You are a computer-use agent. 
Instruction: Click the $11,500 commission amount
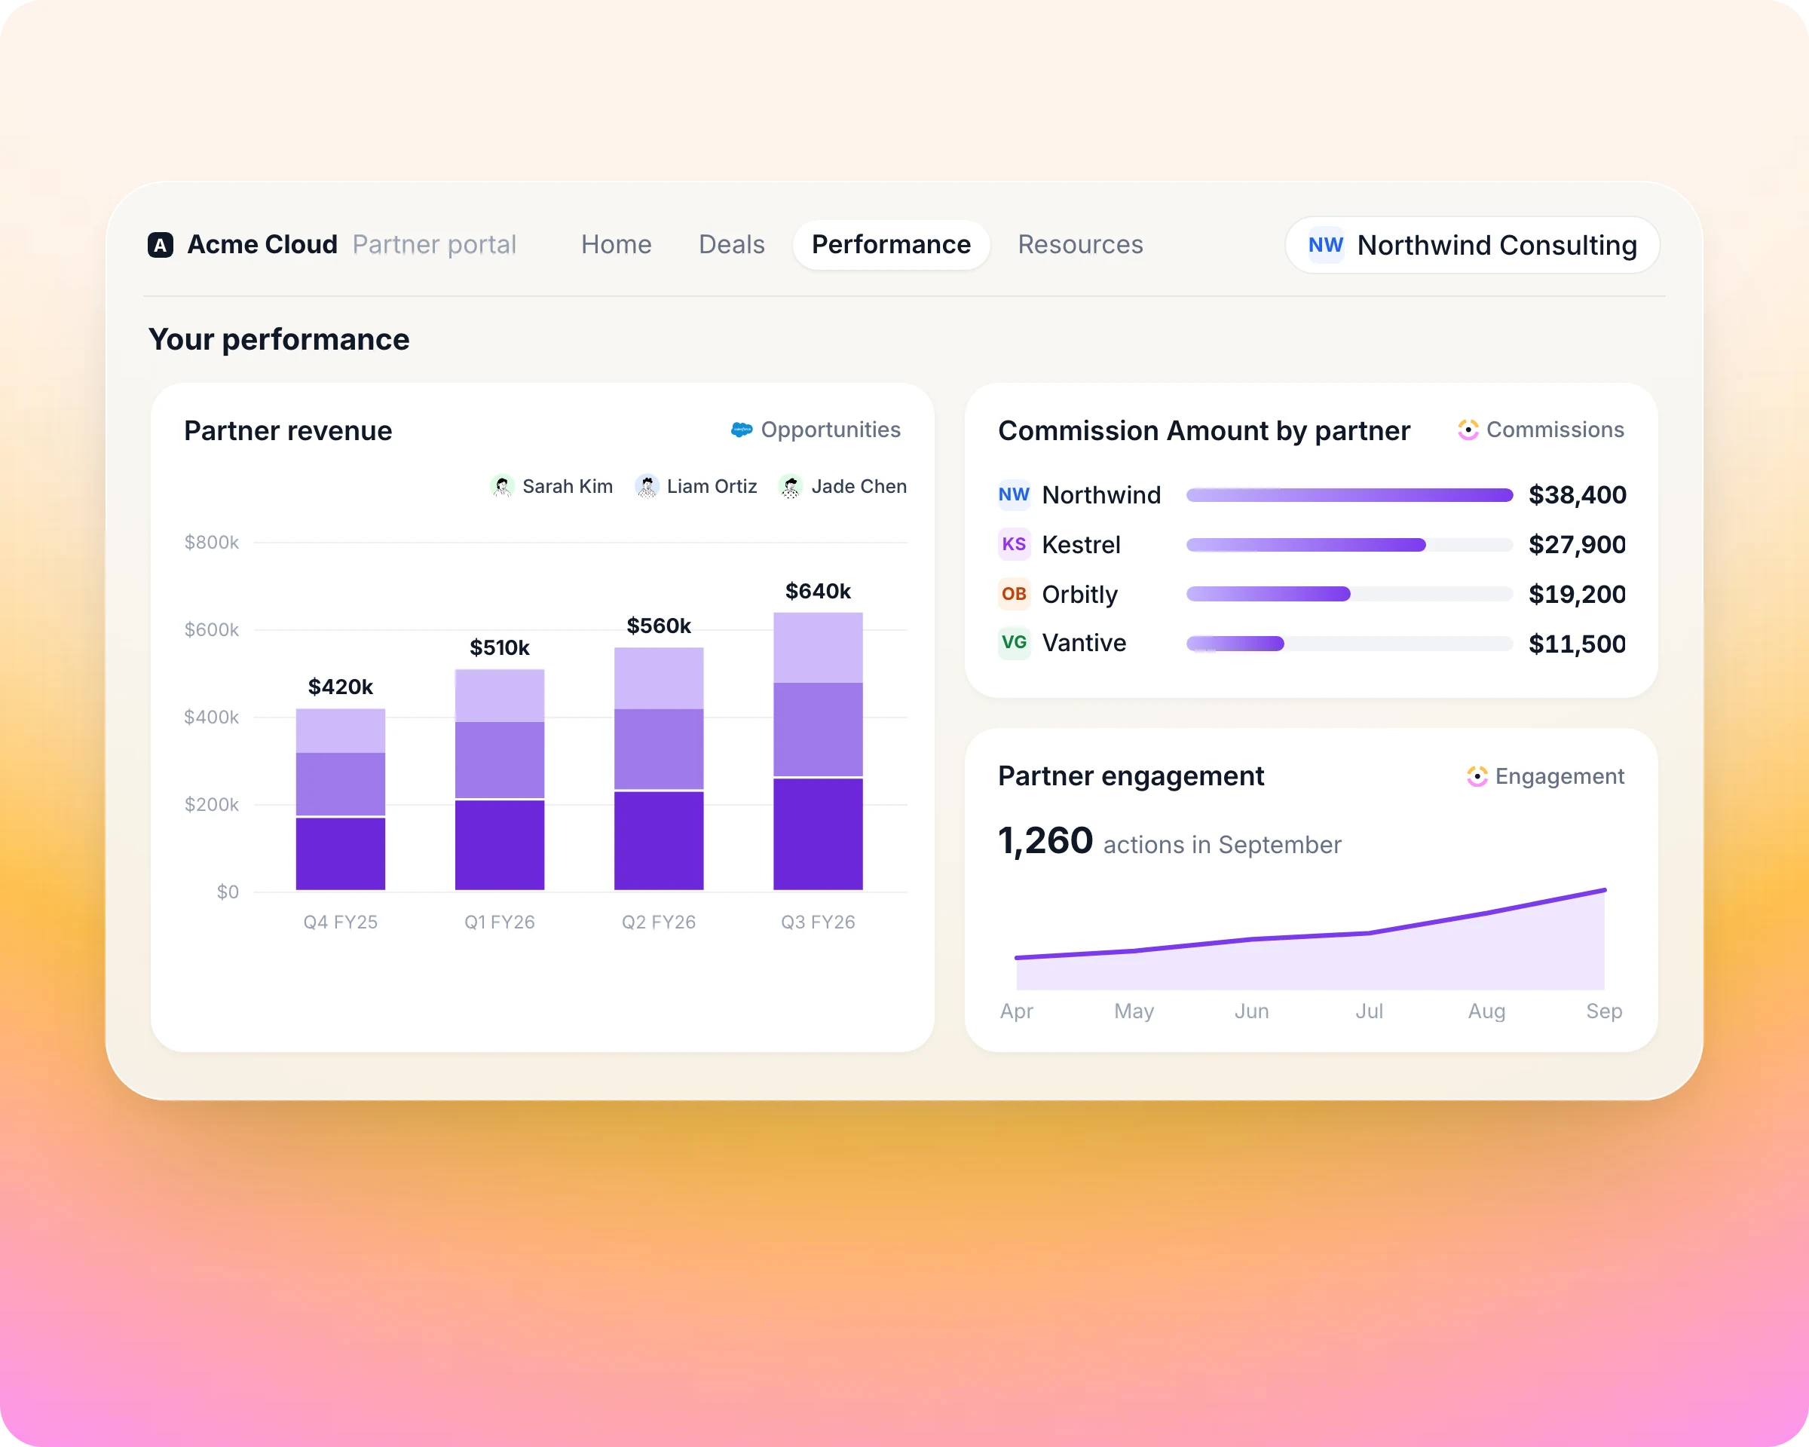tap(1578, 644)
